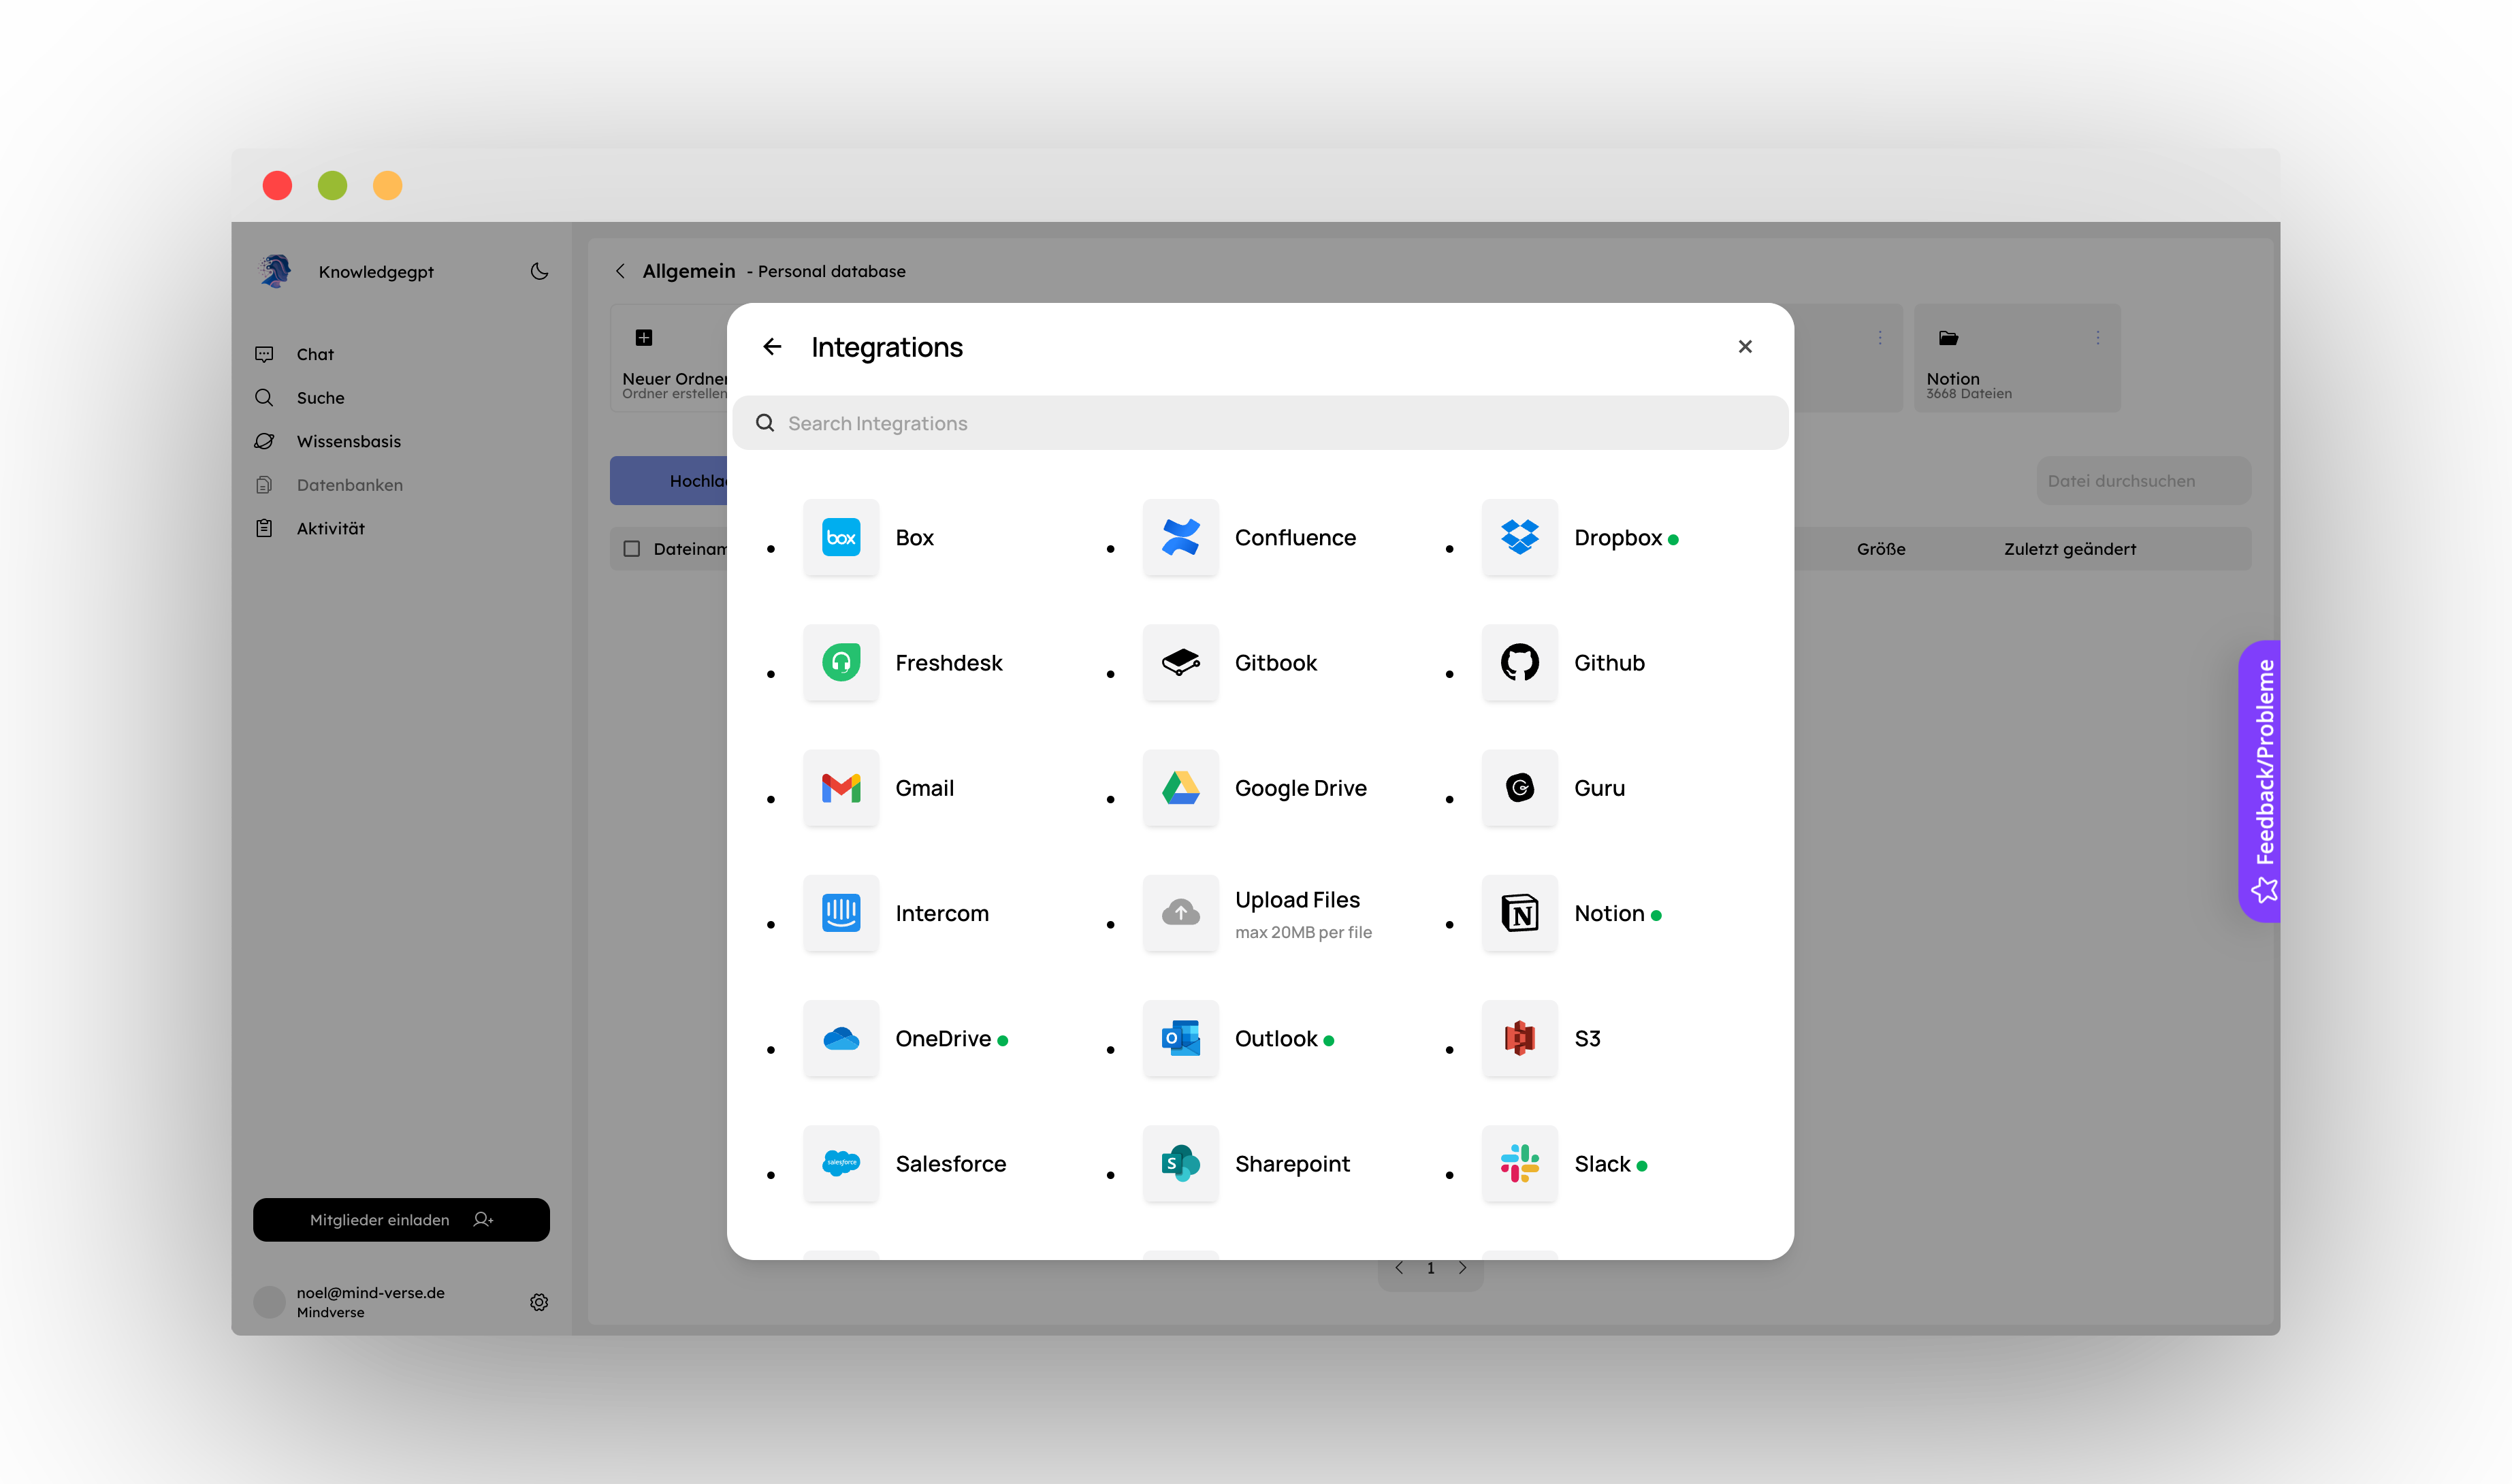Screen dimensions: 2512x1484
Task: Select the Google Drive icon
Action: [1180, 788]
